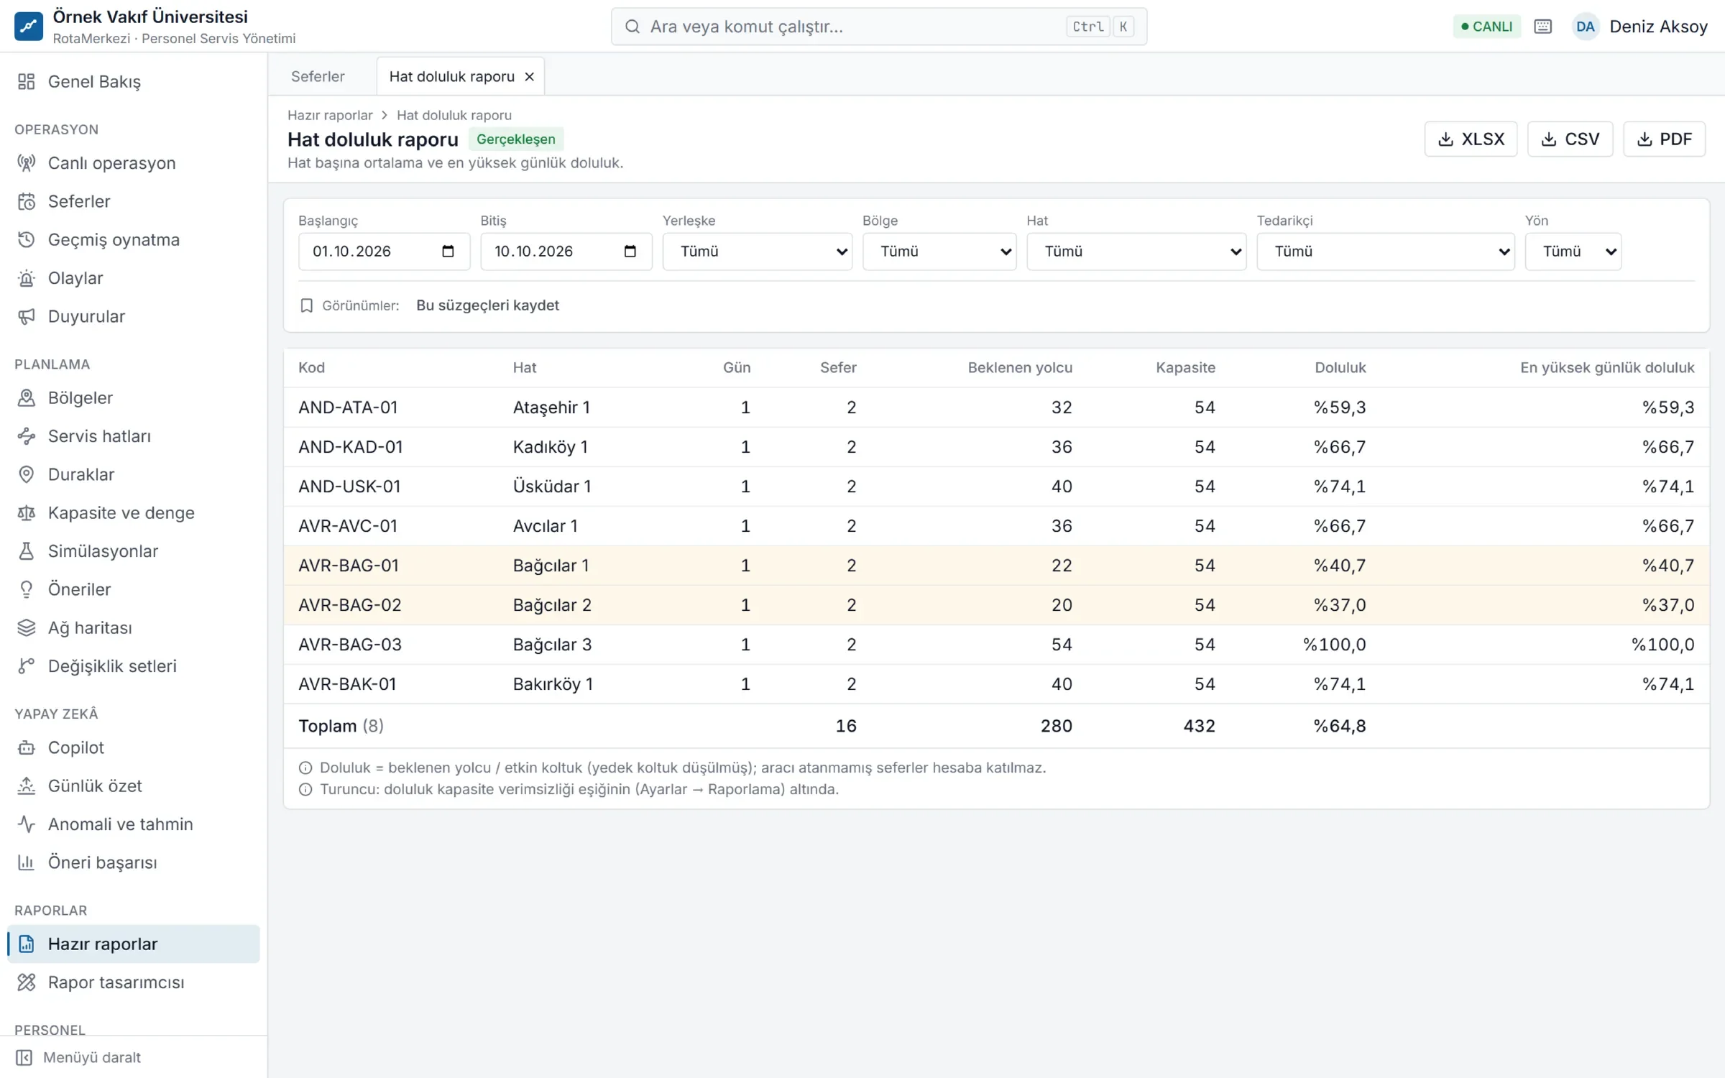Image resolution: width=1725 pixels, height=1078 pixels.
Task: Focus the Ara veya komut çalıştır search box
Action: click(x=878, y=27)
